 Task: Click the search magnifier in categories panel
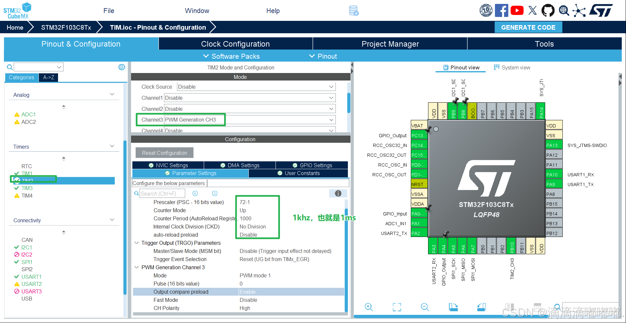coord(10,67)
